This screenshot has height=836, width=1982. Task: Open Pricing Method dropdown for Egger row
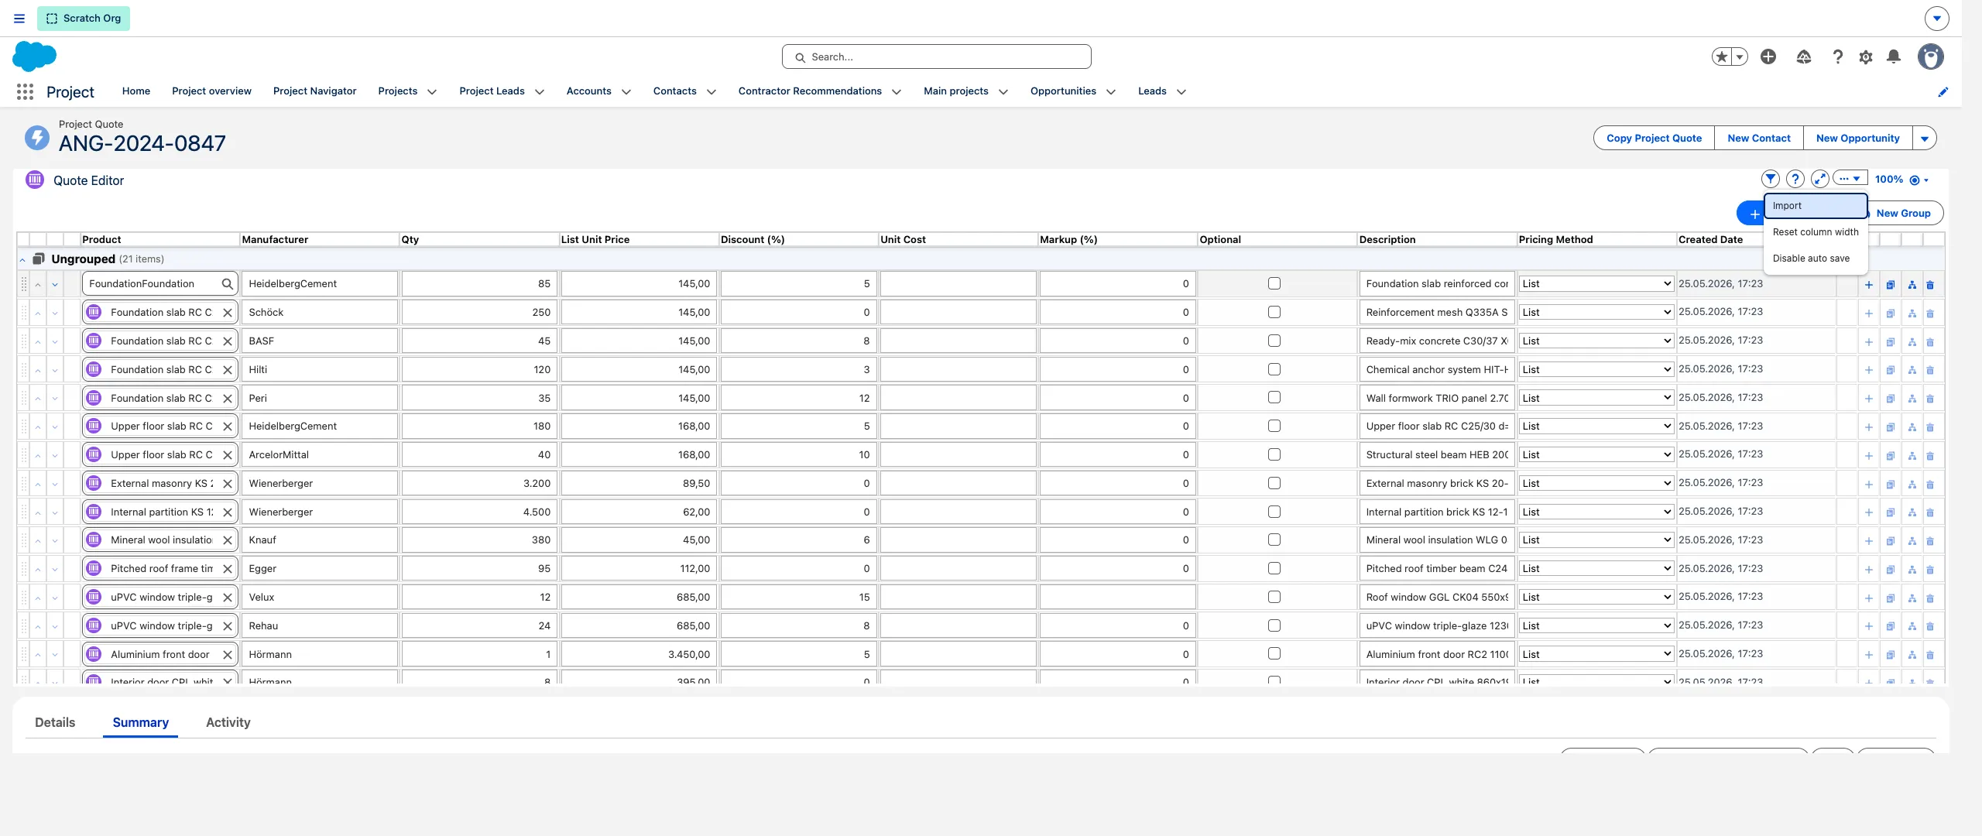pos(1596,569)
